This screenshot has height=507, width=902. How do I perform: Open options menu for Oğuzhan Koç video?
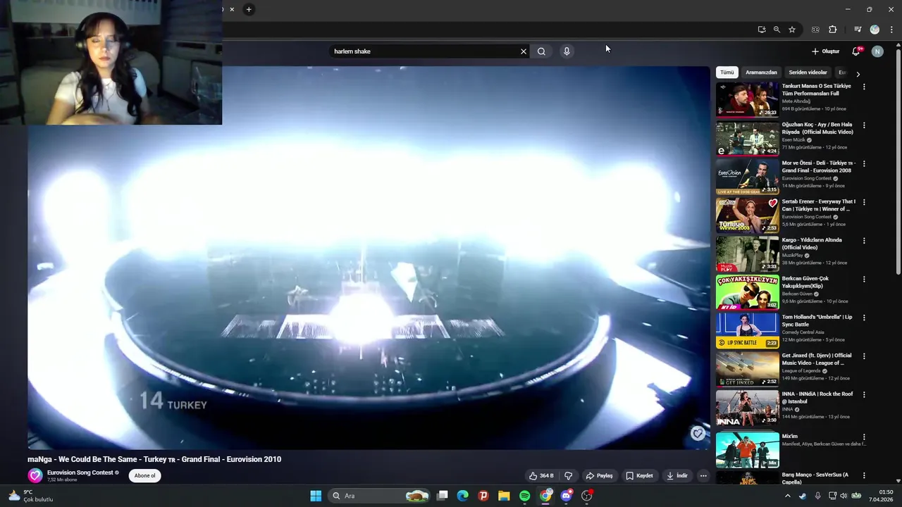864,125
